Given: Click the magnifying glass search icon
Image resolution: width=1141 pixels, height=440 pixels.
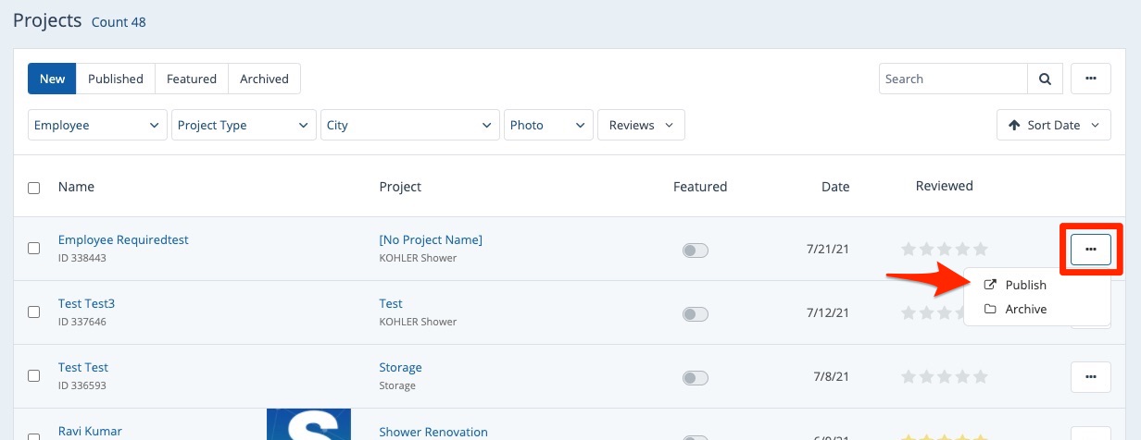Looking at the screenshot, I should 1045,79.
